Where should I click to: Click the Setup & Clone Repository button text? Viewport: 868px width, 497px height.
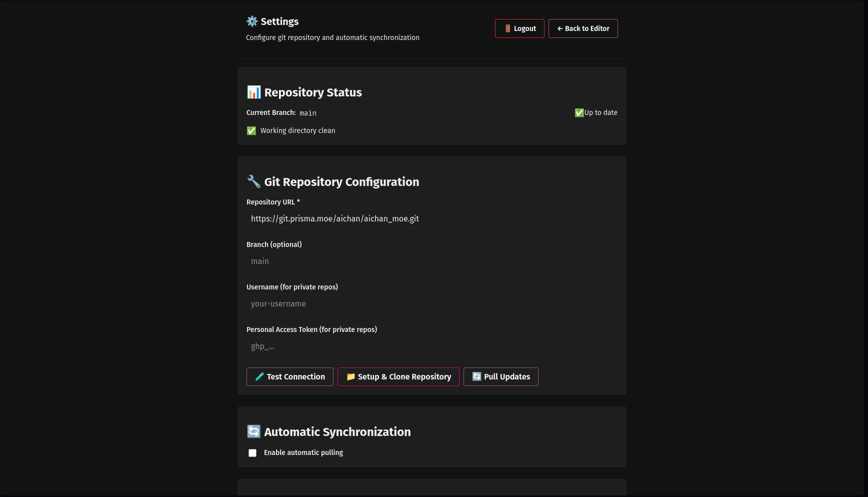[404, 377]
